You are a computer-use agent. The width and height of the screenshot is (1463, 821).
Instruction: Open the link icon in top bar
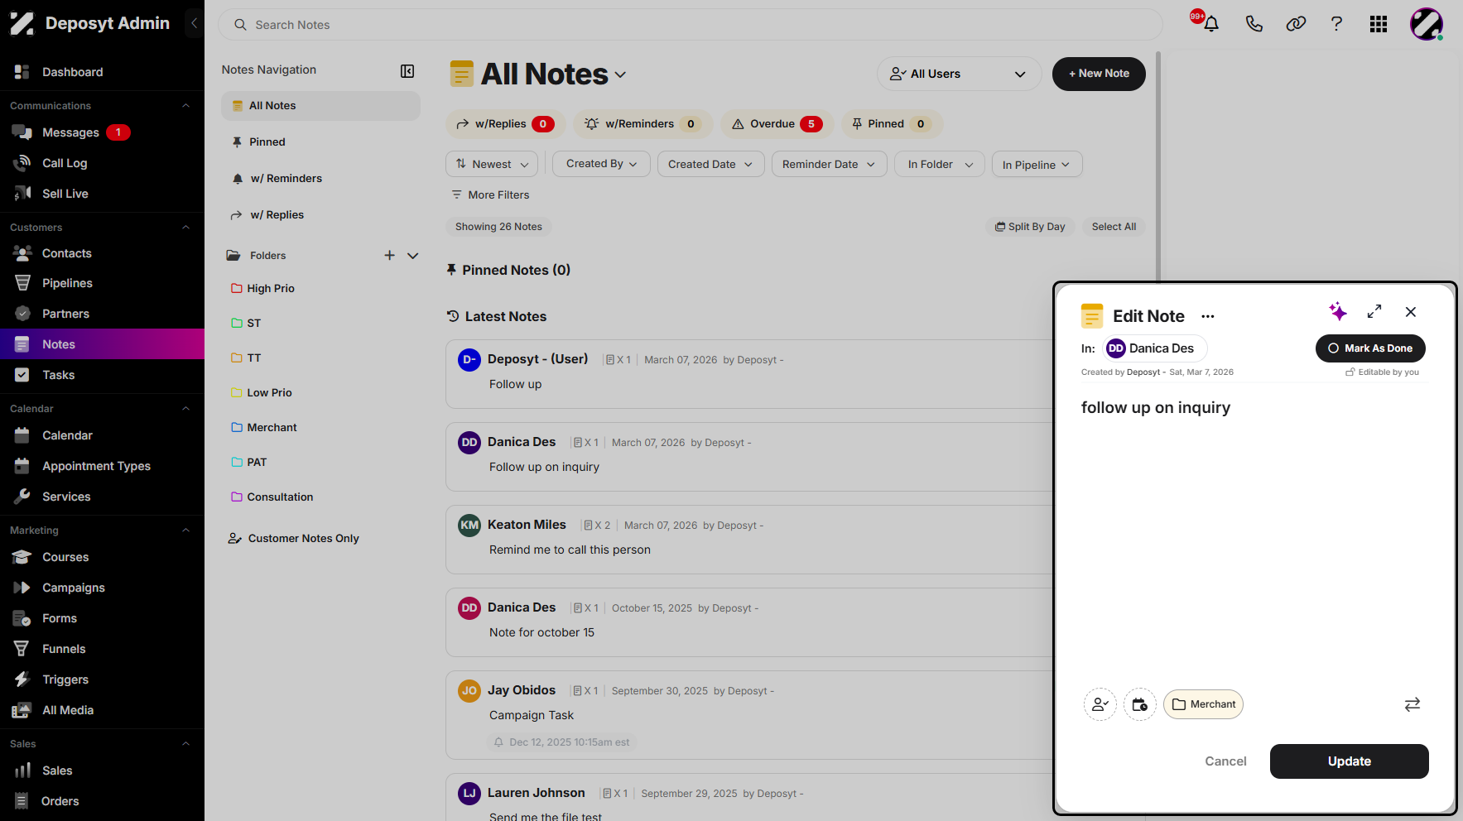[x=1296, y=24]
